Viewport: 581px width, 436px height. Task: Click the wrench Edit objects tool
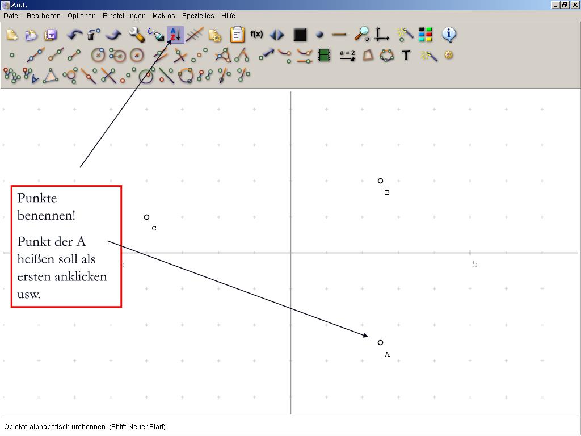(137, 35)
